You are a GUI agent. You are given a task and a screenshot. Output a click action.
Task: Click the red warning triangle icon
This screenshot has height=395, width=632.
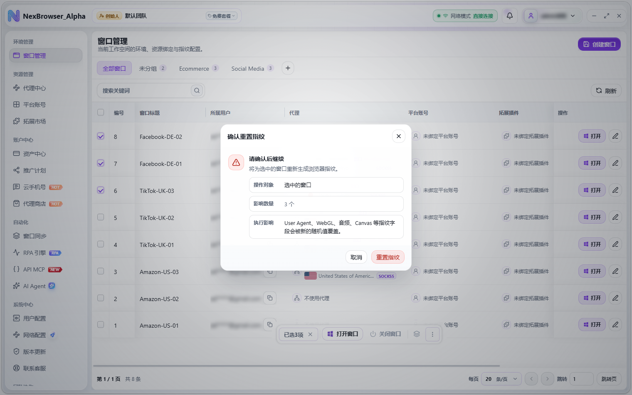click(x=236, y=163)
